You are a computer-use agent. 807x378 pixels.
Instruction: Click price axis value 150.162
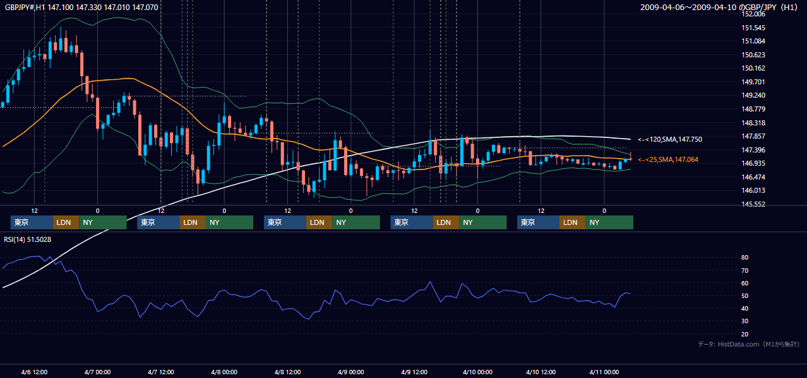753,68
